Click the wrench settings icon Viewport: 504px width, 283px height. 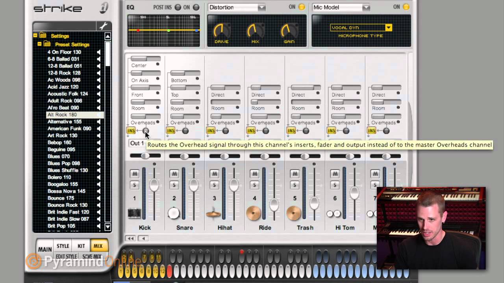[x=103, y=26]
